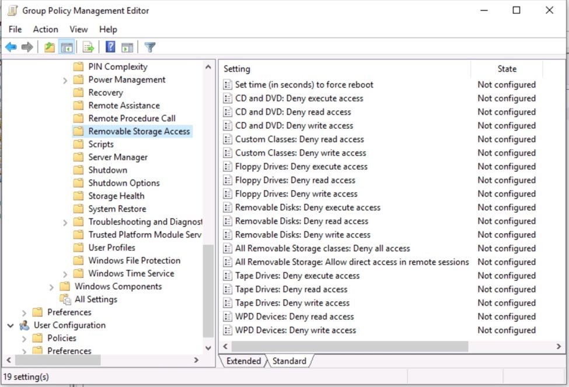Click the vertical scrollbar down arrow
Viewport: 569px width, 387px height.
[208, 347]
